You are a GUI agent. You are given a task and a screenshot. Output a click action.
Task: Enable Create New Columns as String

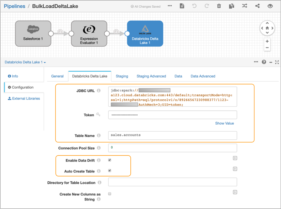110,194
